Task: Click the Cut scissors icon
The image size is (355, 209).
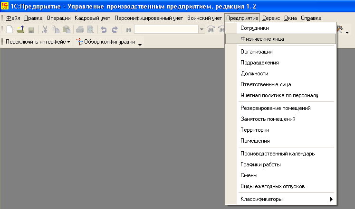Action: coord(45,29)
